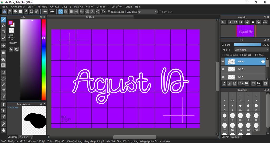Viewport: 270px width, 143px height.
Task: Toggle the Khử răng cưa checkbox
Action: tap(109, 12)
